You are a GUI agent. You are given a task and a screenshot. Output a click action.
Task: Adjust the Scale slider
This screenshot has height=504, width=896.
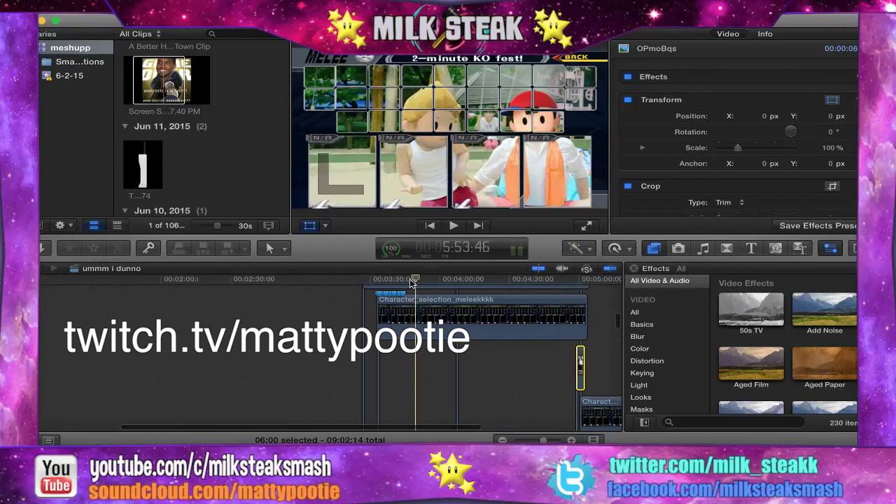pos(737,148)
